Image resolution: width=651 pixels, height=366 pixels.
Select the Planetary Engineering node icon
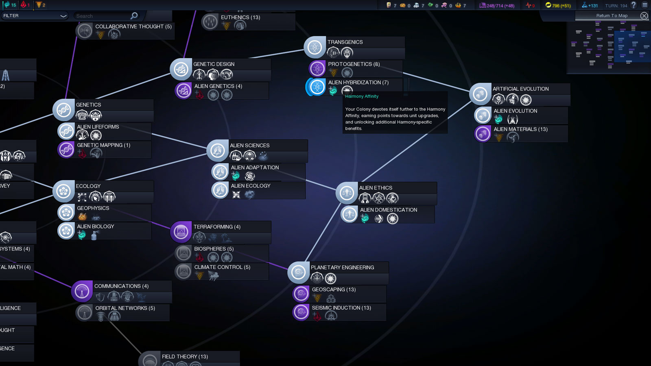[298, 272]
